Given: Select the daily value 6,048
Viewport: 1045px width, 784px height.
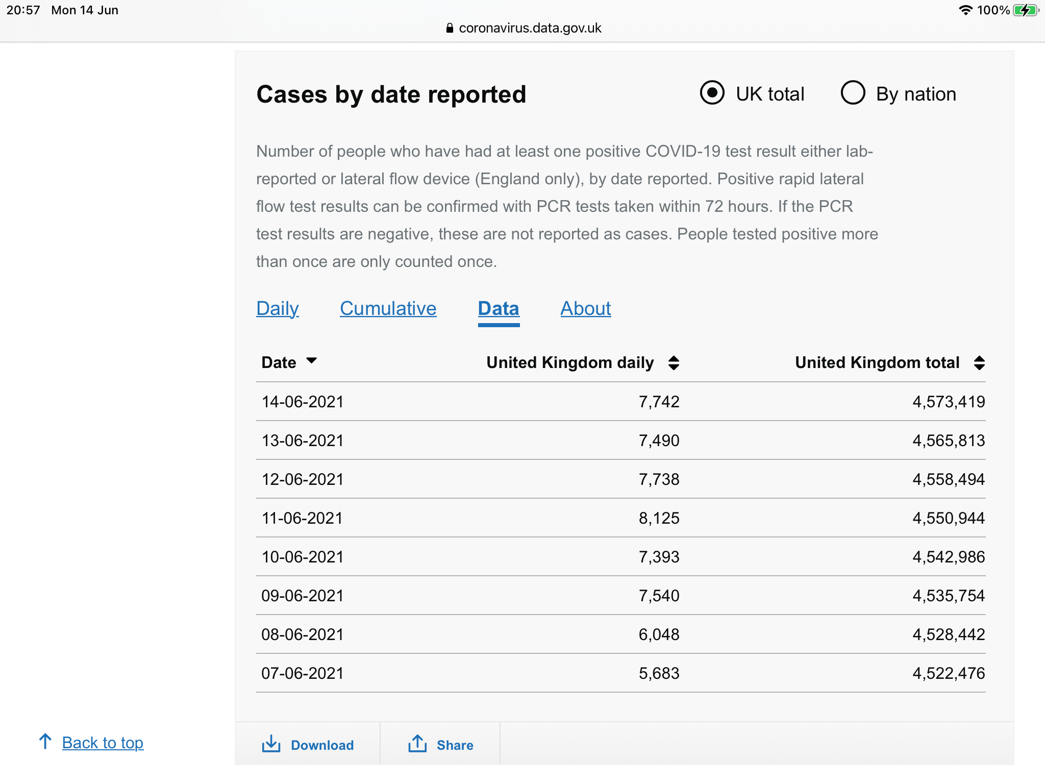Looking at the screenshot, I should [x=659, y=634].
